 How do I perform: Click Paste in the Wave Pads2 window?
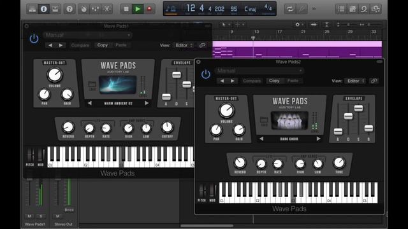pyautogui.click(x=293, y=81)
